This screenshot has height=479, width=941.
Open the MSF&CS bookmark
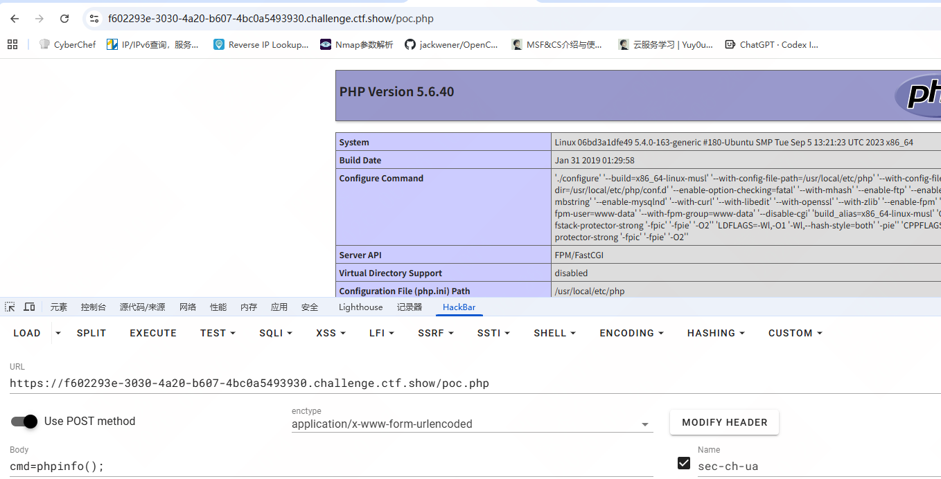(x=557, y=44)
